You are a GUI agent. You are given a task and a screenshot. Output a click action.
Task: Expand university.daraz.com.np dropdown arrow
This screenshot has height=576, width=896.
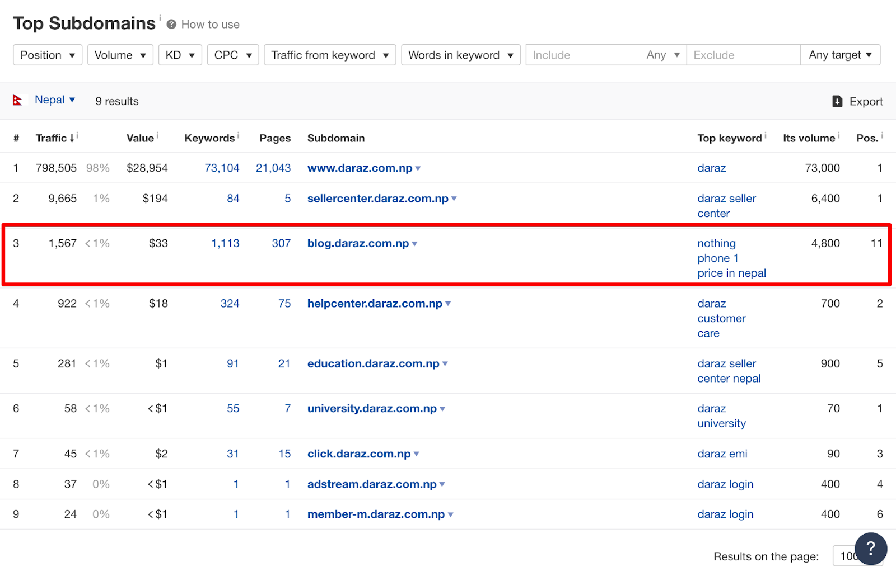[x=442, y=409]
